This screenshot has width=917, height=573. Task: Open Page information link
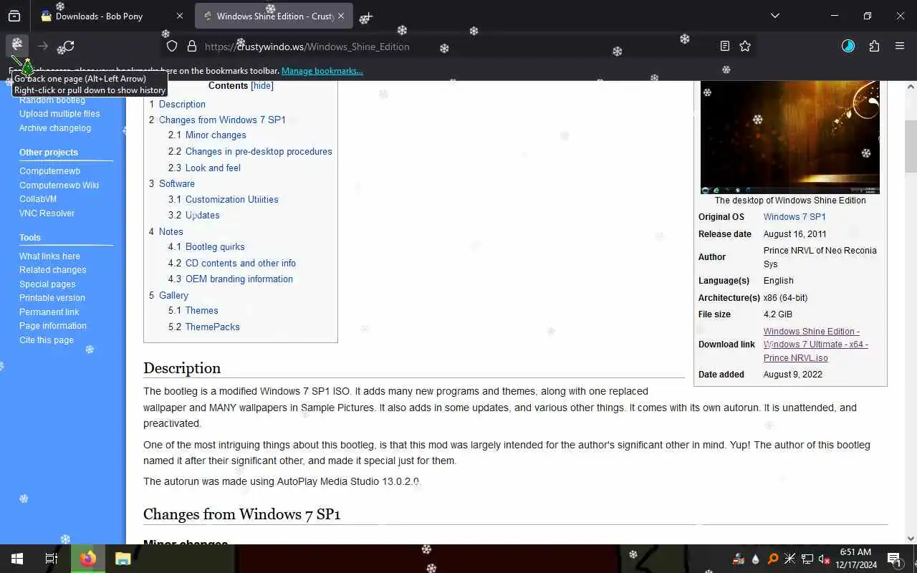click(53, 325)
